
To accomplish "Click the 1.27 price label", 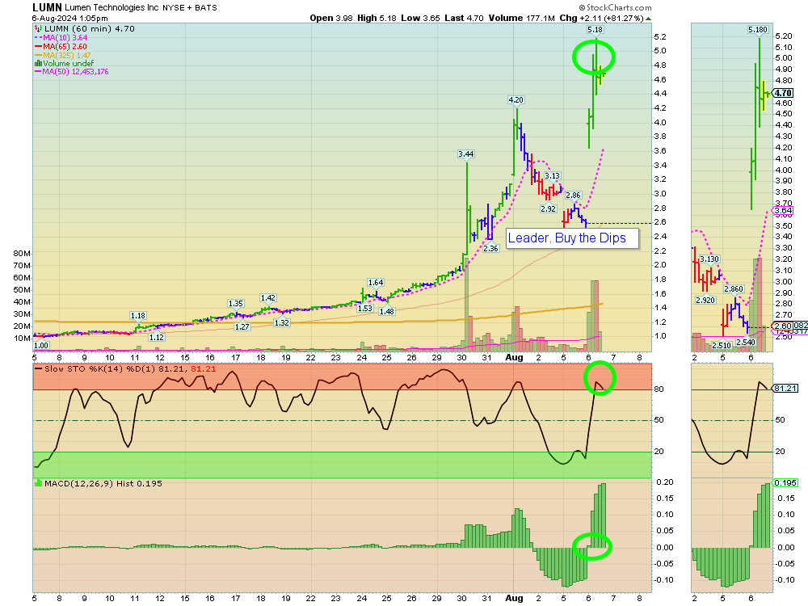I will pyautogui.click(x=242, y=326).
